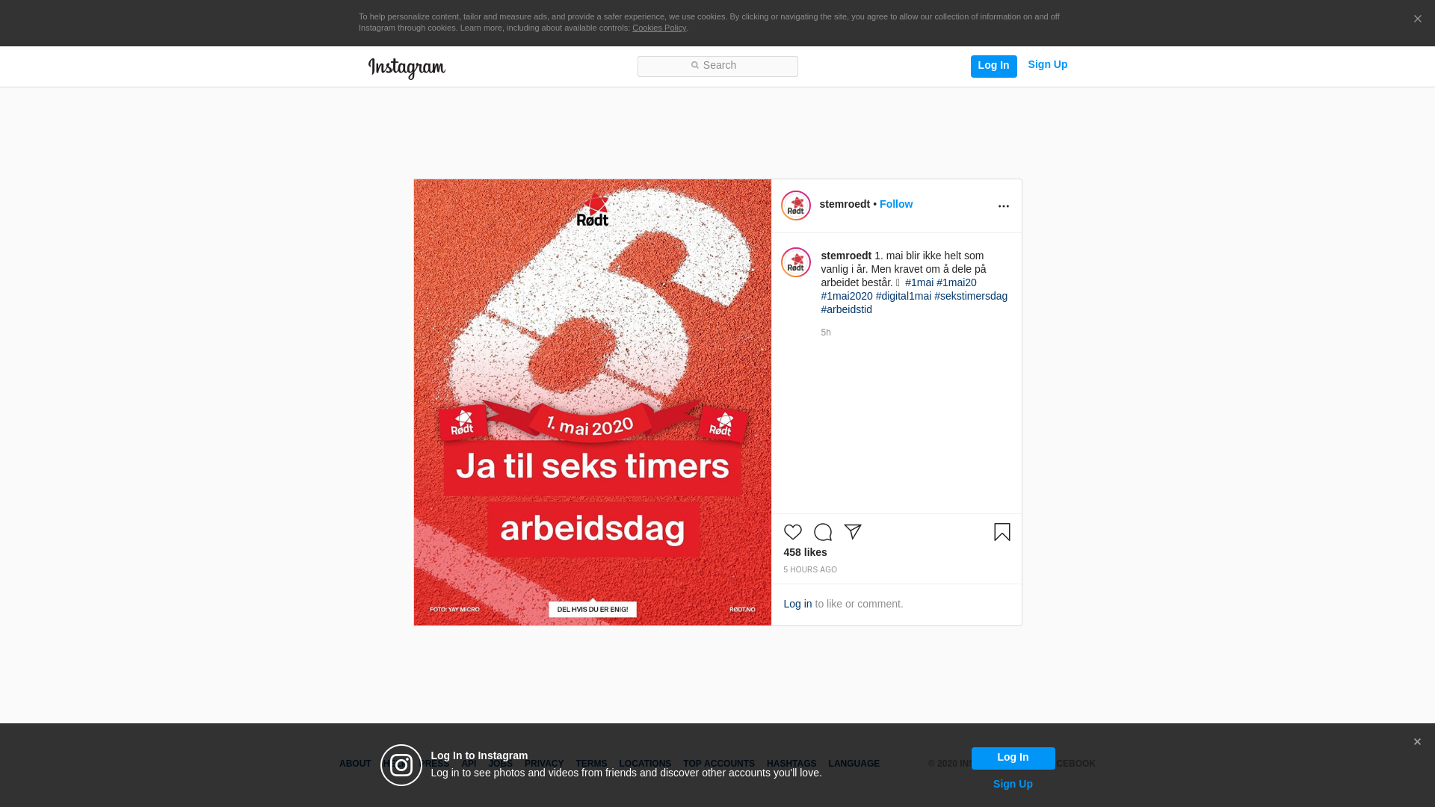Save post with bookmark icon
1435x807 pixels.
pyautogui.click(x=1002, y=532)
